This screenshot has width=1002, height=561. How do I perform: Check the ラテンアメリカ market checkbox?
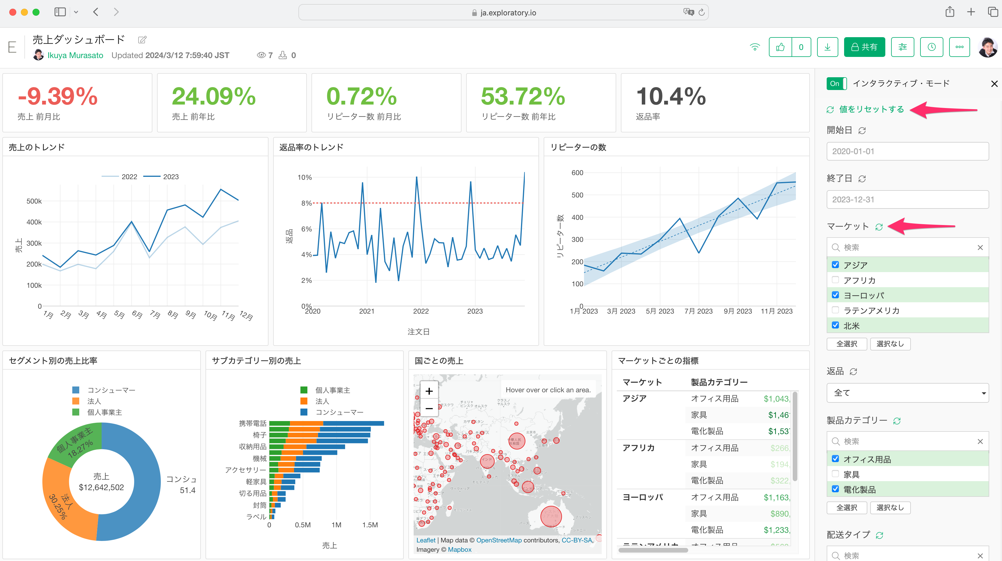pos(835,310)
